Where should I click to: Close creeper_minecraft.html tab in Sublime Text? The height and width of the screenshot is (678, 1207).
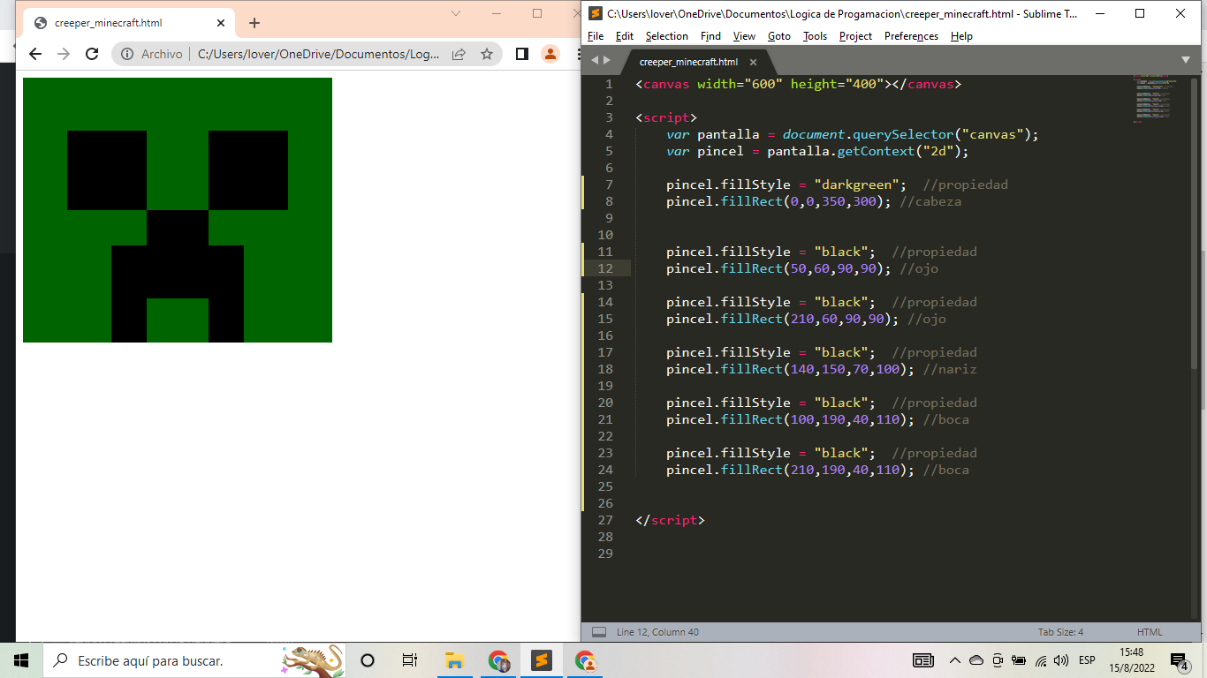(753, 63)
